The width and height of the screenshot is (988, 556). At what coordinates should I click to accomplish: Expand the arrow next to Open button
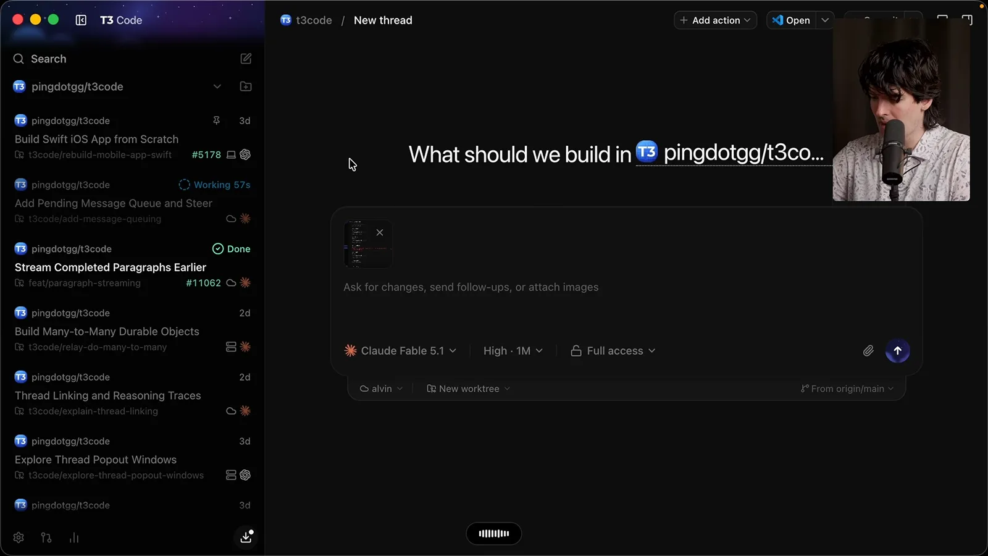tap(825, 20)
